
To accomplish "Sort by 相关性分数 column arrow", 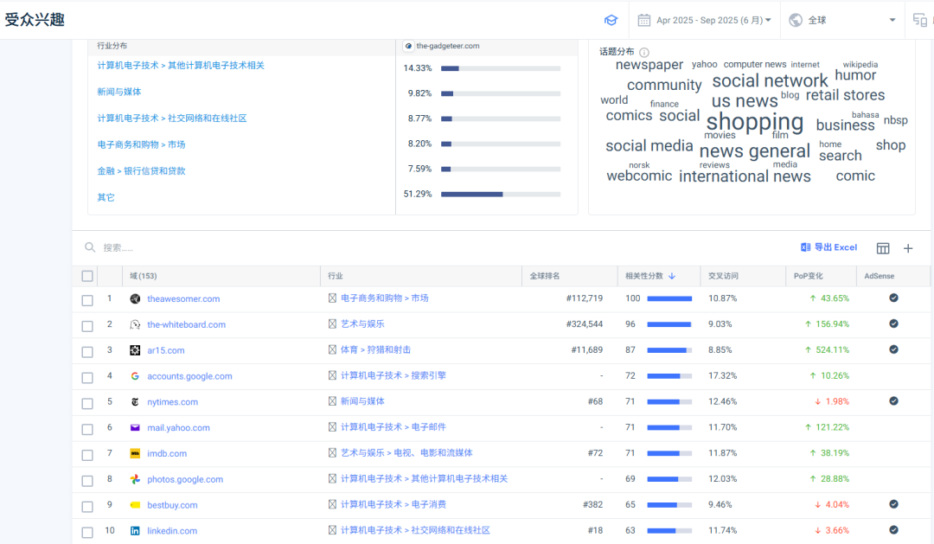I will [x=672, y=276].
